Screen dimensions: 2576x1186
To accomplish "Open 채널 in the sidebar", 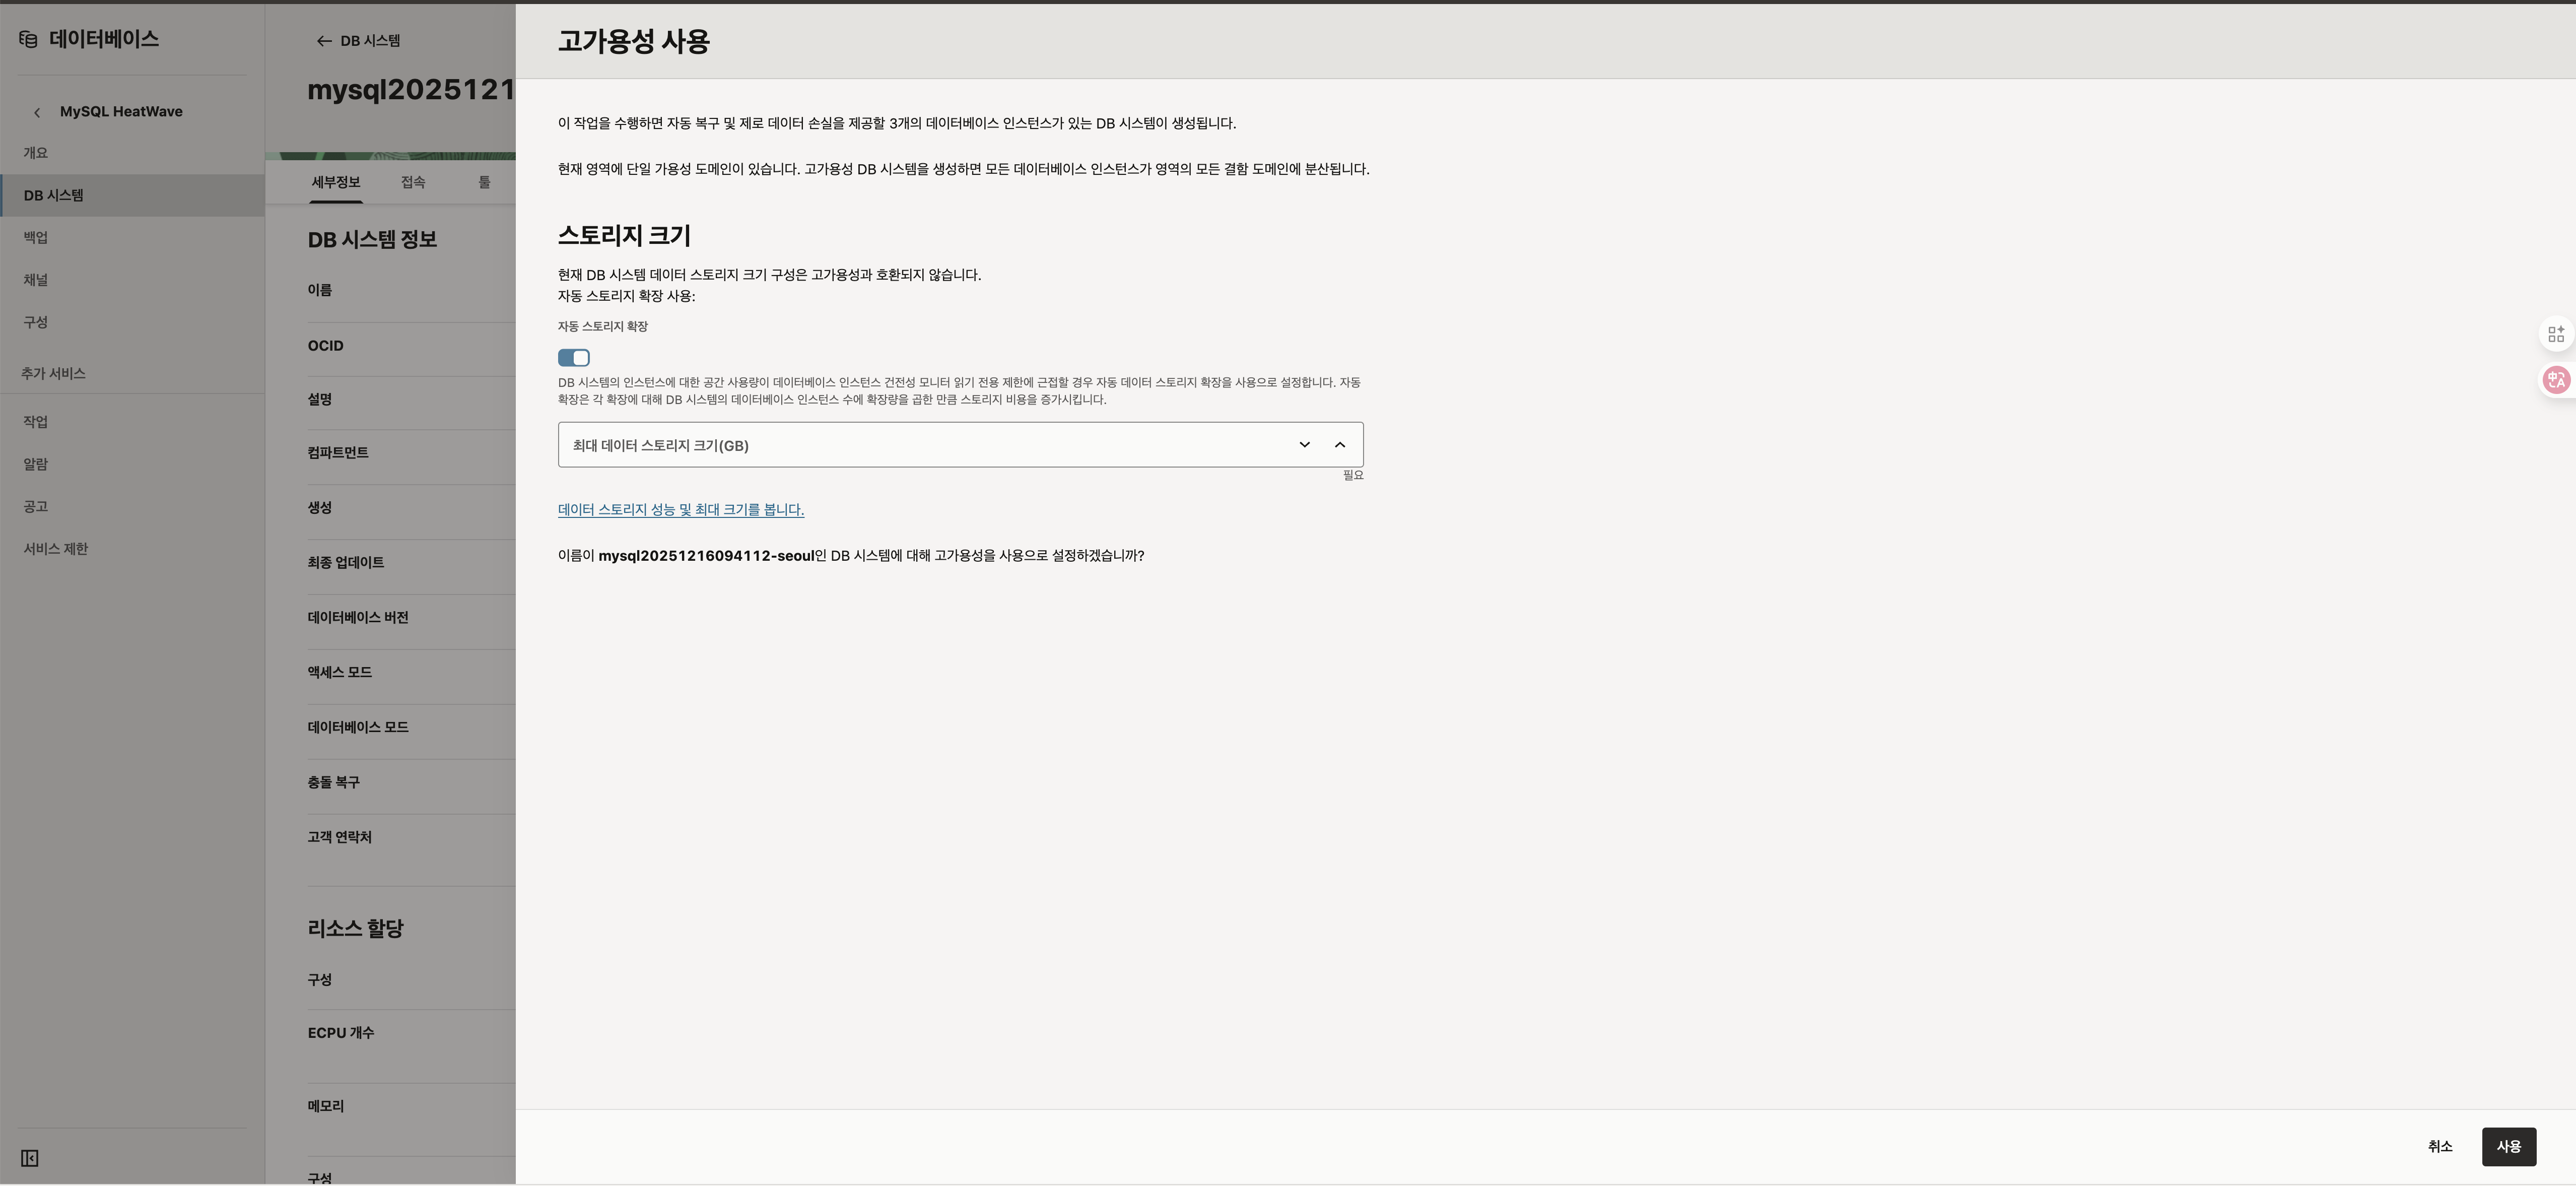I will point(36,280).
